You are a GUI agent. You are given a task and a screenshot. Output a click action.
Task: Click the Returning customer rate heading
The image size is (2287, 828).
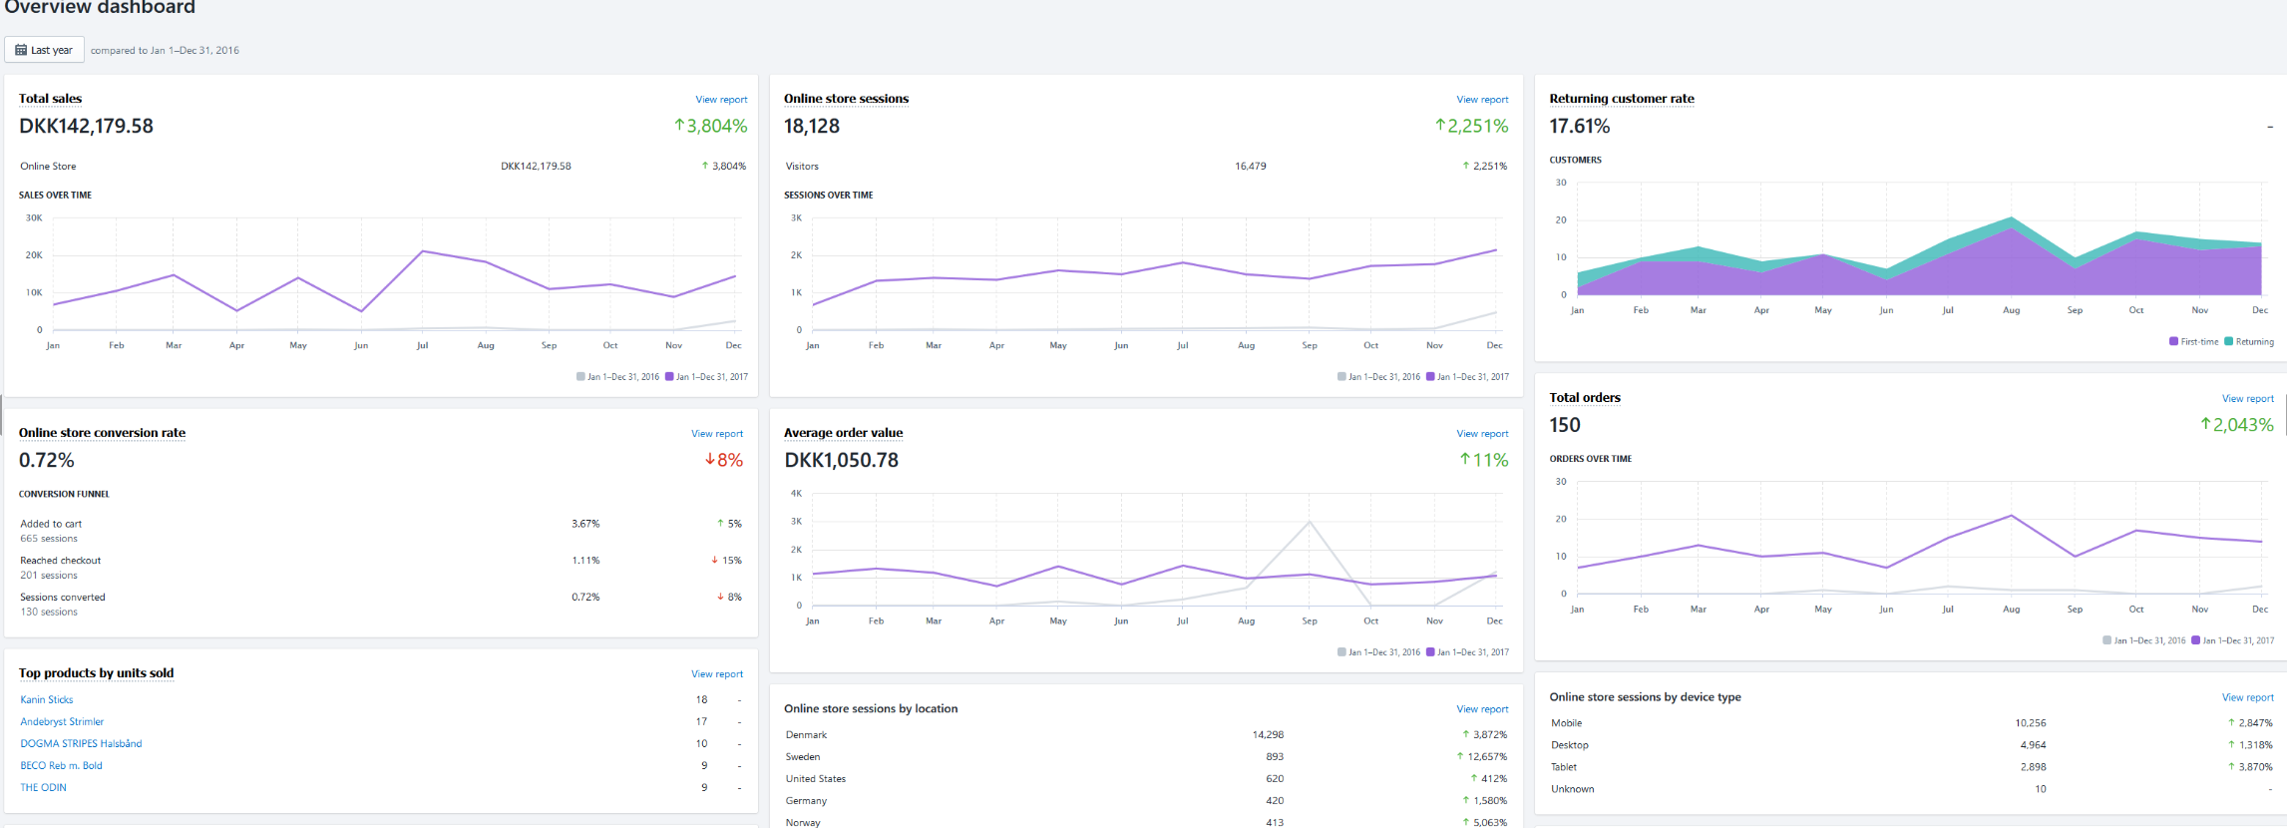pyautogui.click(x=1621, y=99)
